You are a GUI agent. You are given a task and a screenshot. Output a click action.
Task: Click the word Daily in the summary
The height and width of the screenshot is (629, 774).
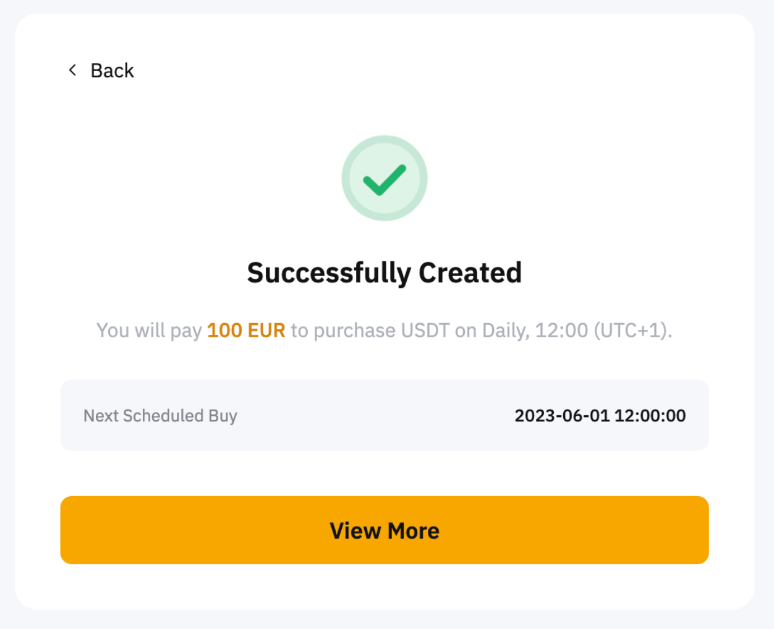504,331
